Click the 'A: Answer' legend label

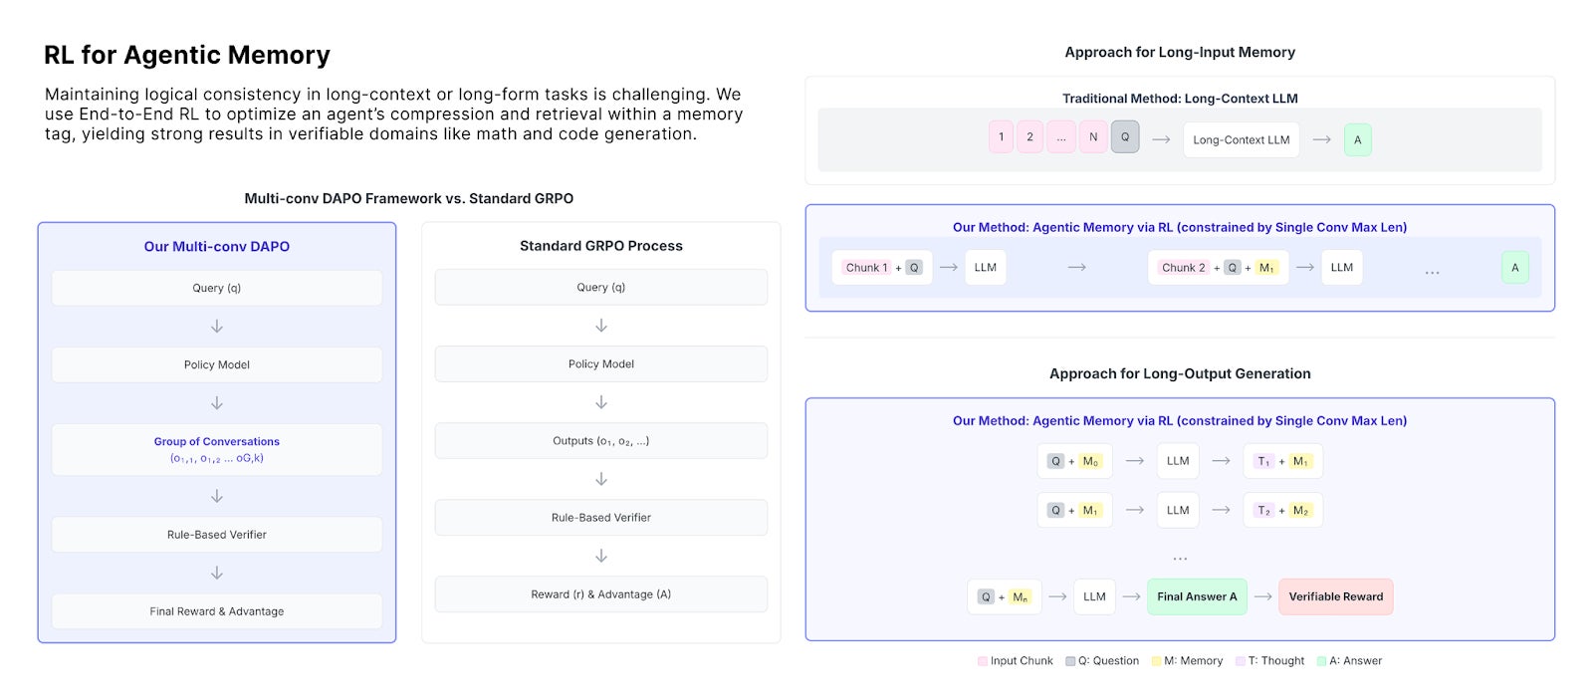[x=1355, y=661]
